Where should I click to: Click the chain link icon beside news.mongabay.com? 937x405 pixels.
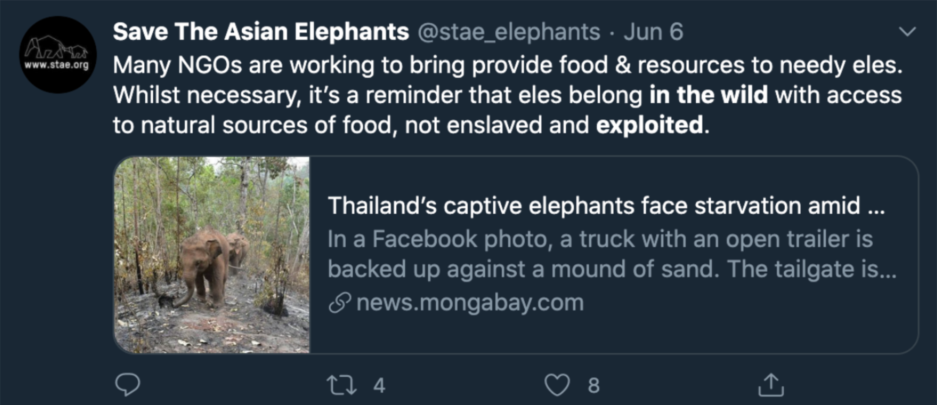pyautogui.click(x=340, y=303)
